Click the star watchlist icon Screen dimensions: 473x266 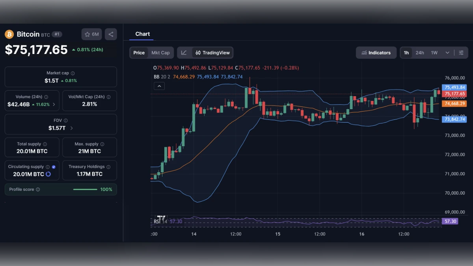(87, 34)
